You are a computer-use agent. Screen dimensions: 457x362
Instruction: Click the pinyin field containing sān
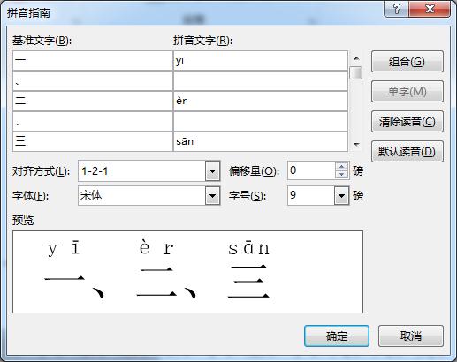point(261,141)
